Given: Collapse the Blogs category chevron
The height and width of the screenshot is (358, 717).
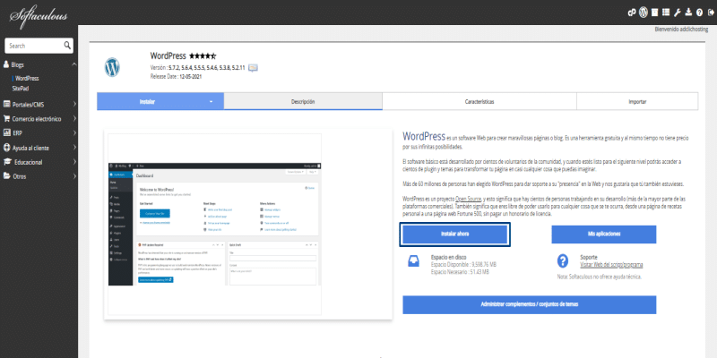Looking at the screenshot, I should pyautogui.click(x=74, y=64).
